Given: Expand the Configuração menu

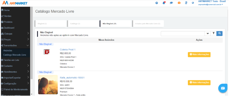Looking at the screenshot, I should [15, 84].
